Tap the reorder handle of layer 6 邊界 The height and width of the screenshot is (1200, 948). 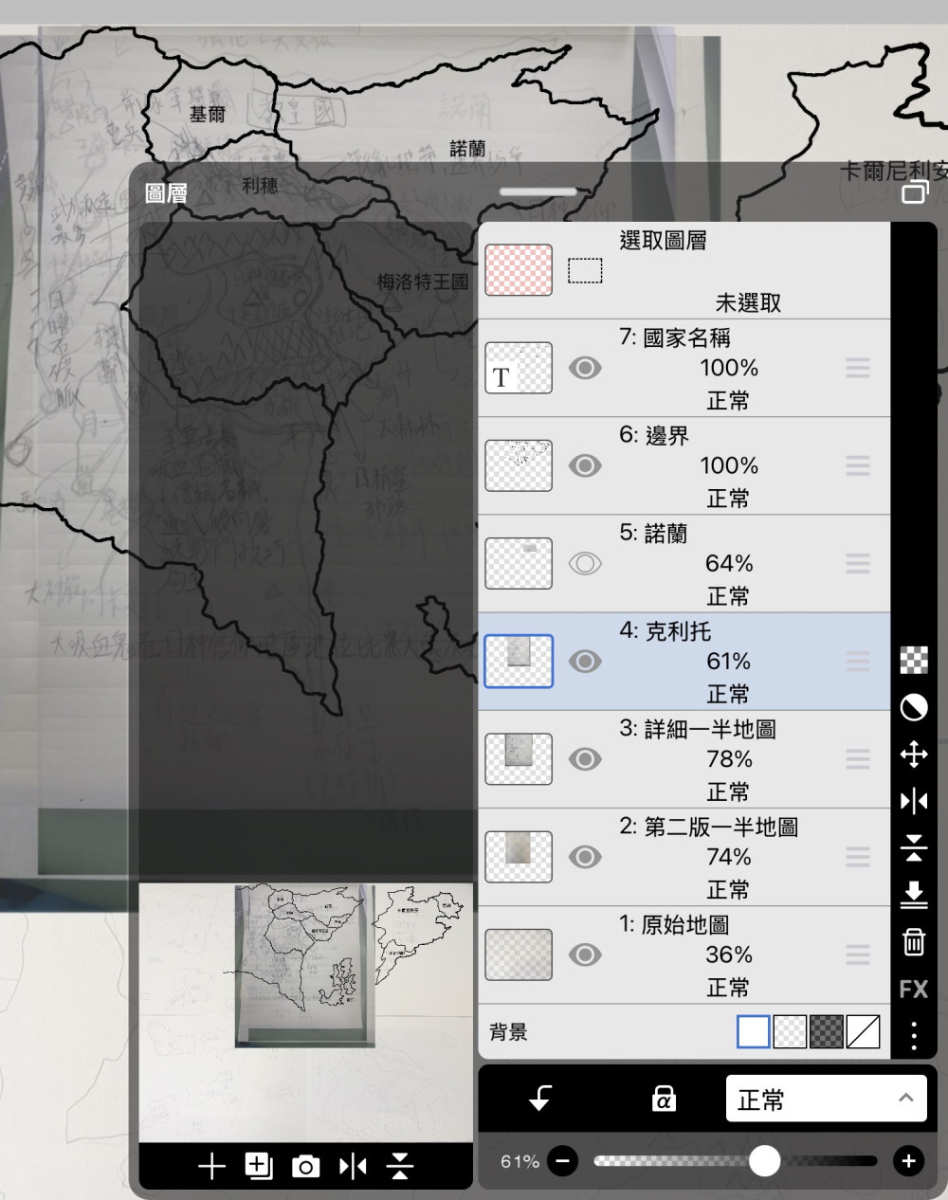(x=858, y=465)
